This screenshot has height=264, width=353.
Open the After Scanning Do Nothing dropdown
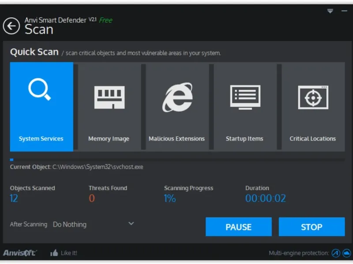[x=94, y=224]
